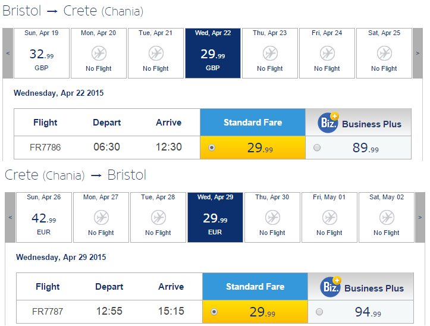Click the no-flight plane icon for Sat, Apr 25
Screen dimensions: 430x326
click(x=384, y=53)
